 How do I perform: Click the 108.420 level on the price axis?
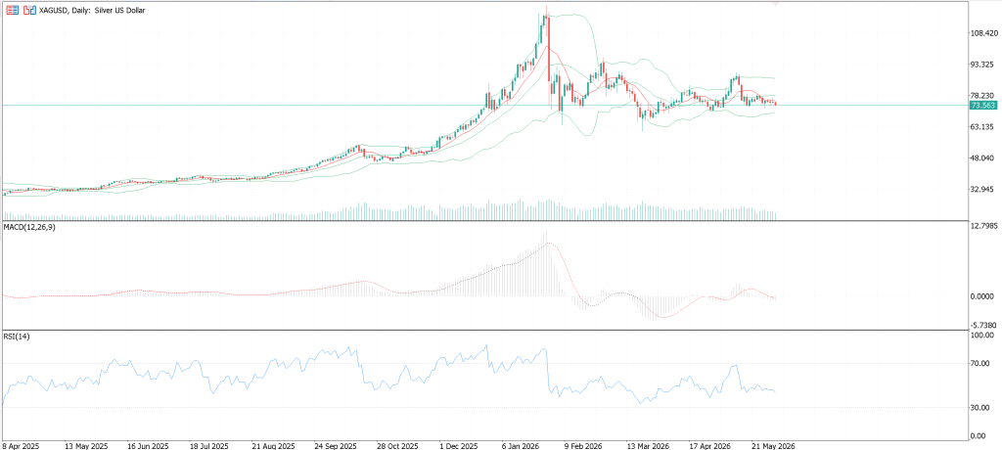click(x=982, y=33)
